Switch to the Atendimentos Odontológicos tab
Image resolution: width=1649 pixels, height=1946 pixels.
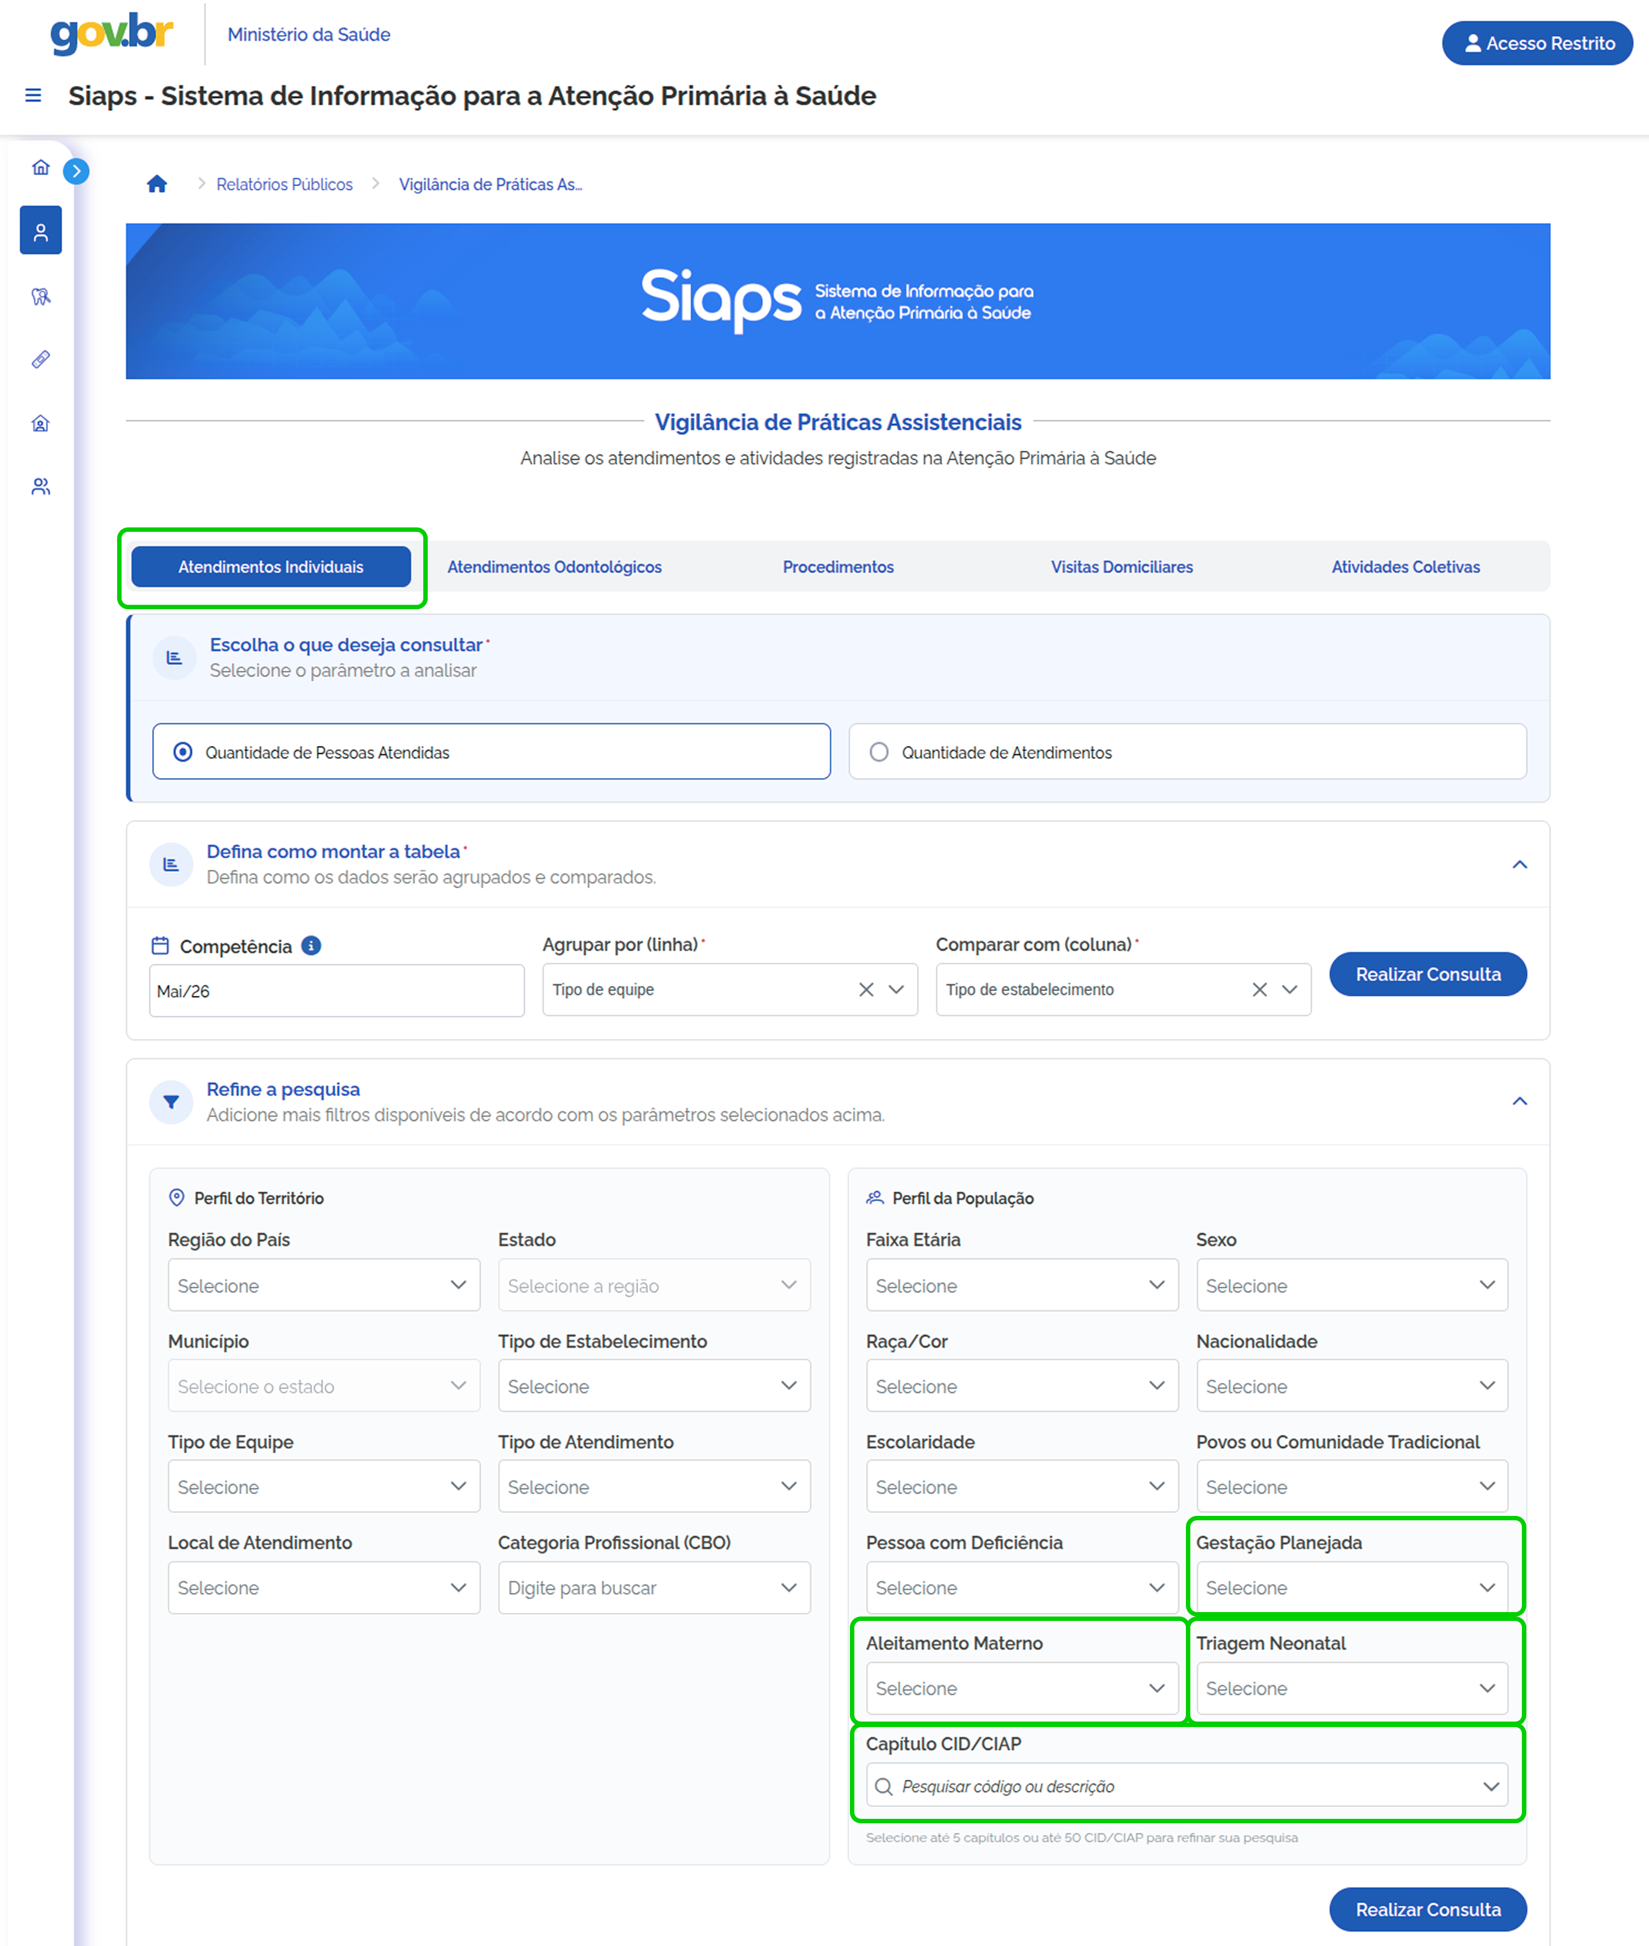pos(554,567)
